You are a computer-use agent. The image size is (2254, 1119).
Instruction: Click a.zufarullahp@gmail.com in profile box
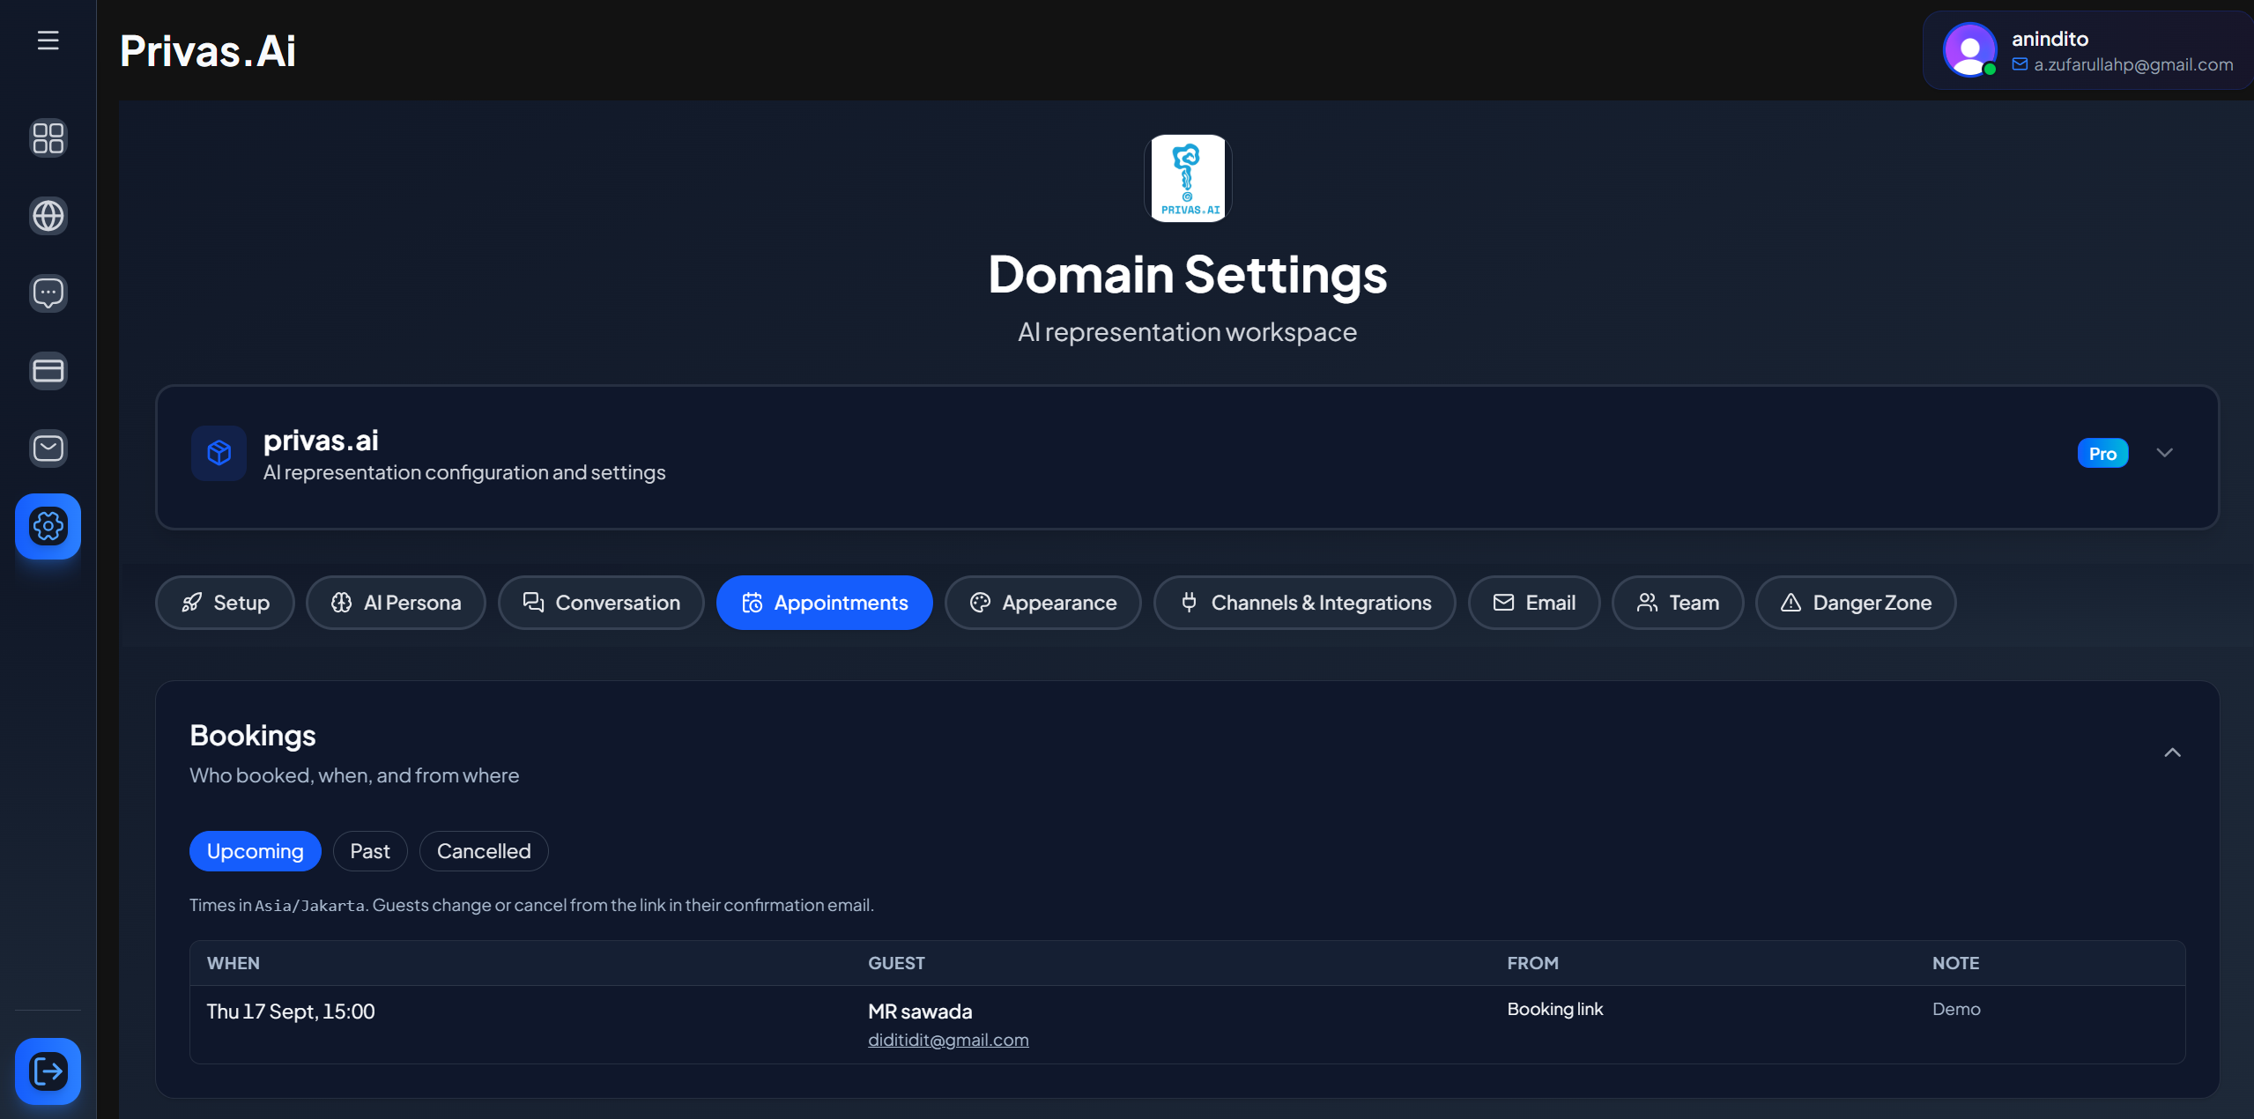click(2133, 64)
